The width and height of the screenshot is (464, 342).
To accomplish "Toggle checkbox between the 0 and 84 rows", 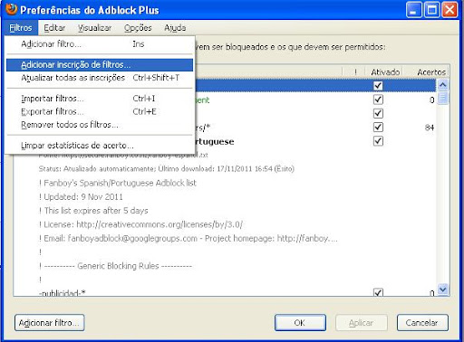I will coord(378,113).
